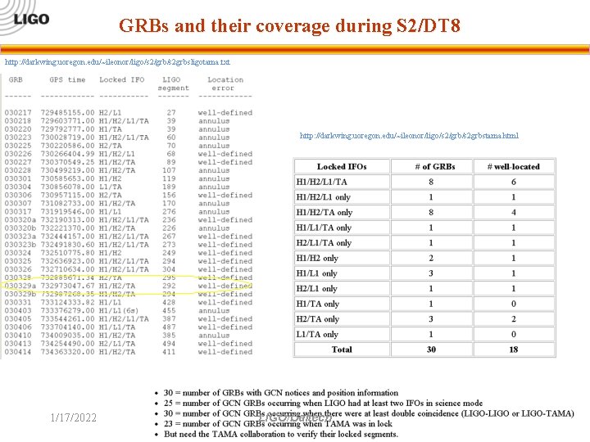The image size is (590, 442).
Task: Click bullet about GRBs with GCN notices
Action: pyautogui.click(x=281, y=393)
